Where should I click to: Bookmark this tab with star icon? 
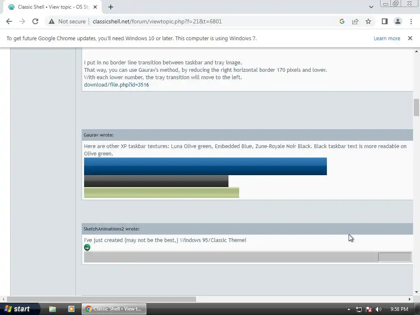point(368,21)
